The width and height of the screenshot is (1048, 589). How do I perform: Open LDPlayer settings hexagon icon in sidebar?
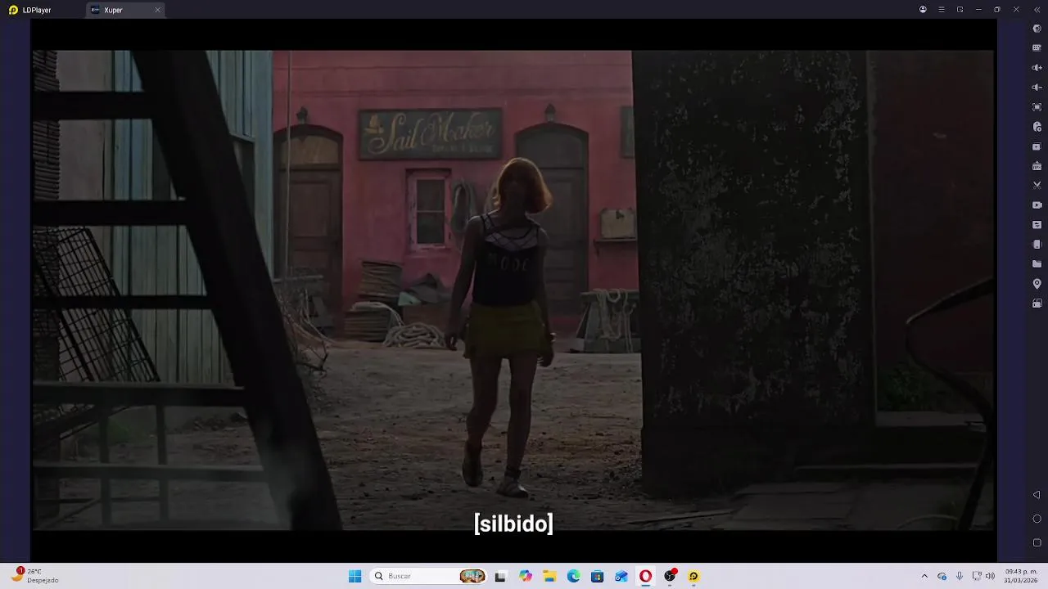point(1037,29)
